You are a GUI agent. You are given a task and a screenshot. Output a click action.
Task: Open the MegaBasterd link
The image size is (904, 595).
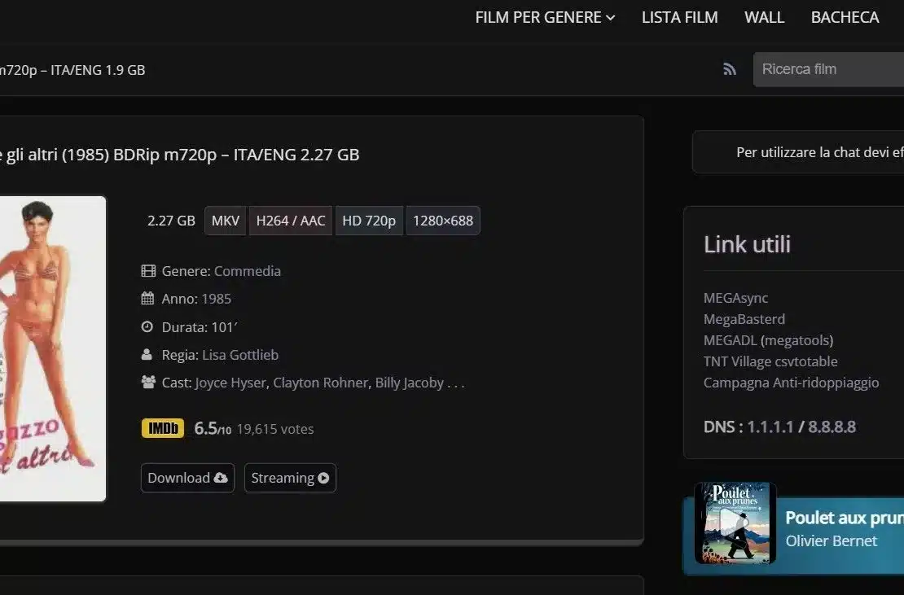(x=744, y=319)
